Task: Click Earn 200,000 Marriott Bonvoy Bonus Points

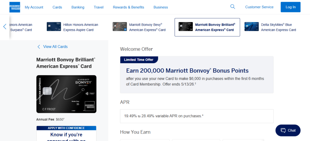Action: click(187, 70)
